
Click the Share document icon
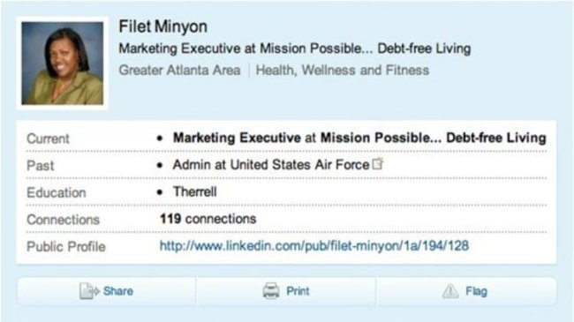pyautogui.click(x=89, y=291)
